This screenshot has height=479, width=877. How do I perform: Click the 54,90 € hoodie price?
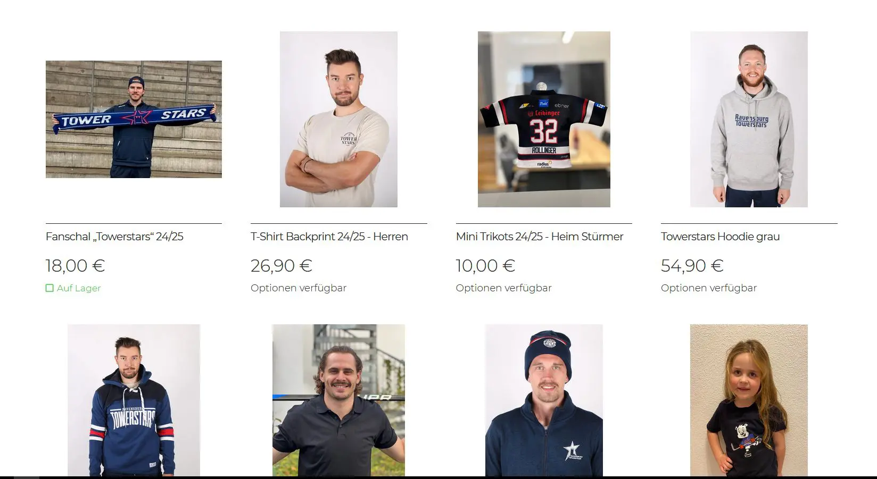tap(692, 265)
